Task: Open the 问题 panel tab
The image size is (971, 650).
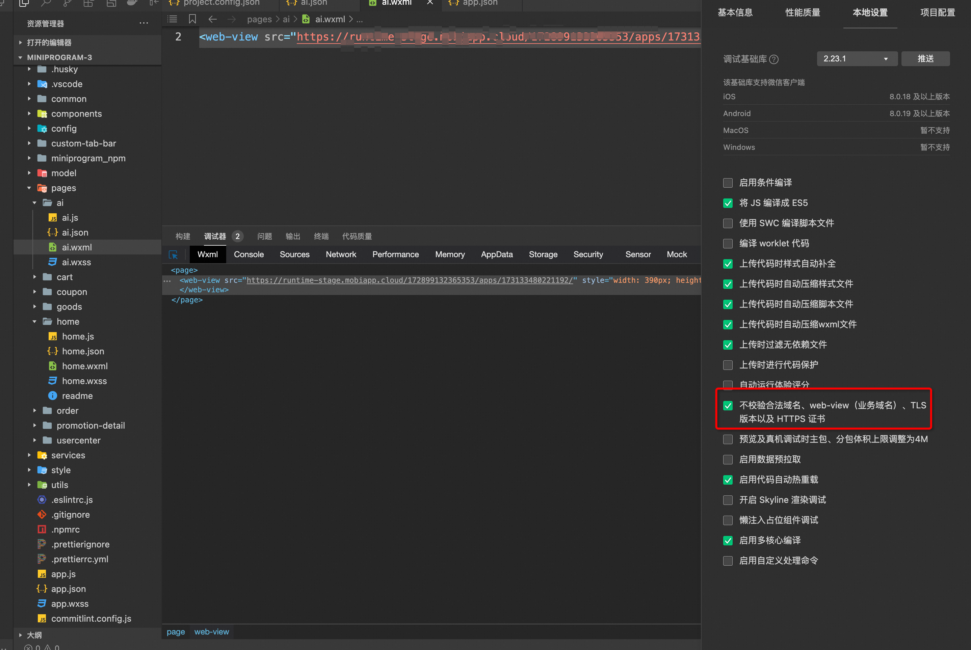Action: [264, 236]
